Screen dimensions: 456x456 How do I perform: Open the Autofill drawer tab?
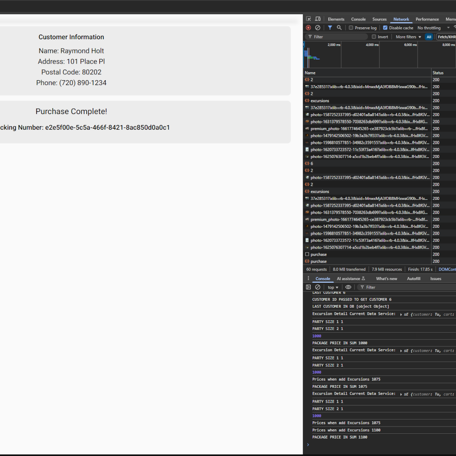click(414, 279)
